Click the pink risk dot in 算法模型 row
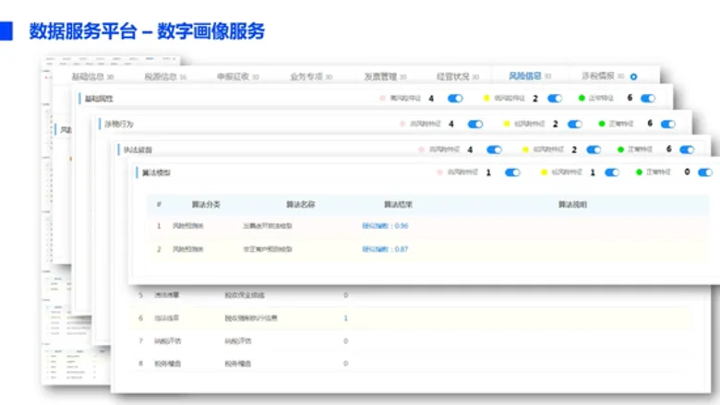This screenshot has width=720, height=405. point(439,173)
